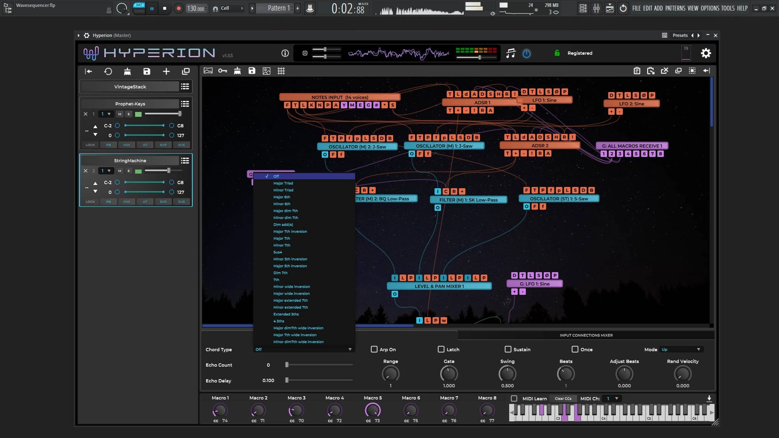779x438 pixels.
Task: Click the clipboard paste icon in editor toolbar
Action: coord(637,71)
